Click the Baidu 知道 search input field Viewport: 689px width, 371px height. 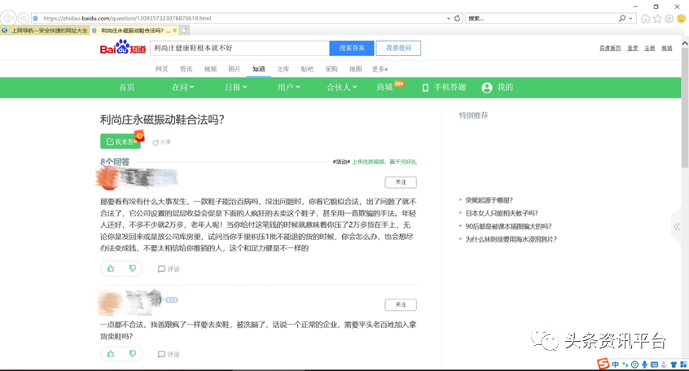pyautogui.click(x=240, y=48)
